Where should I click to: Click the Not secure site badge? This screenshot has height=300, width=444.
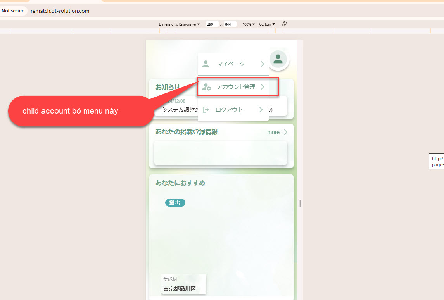coord(13,11)
